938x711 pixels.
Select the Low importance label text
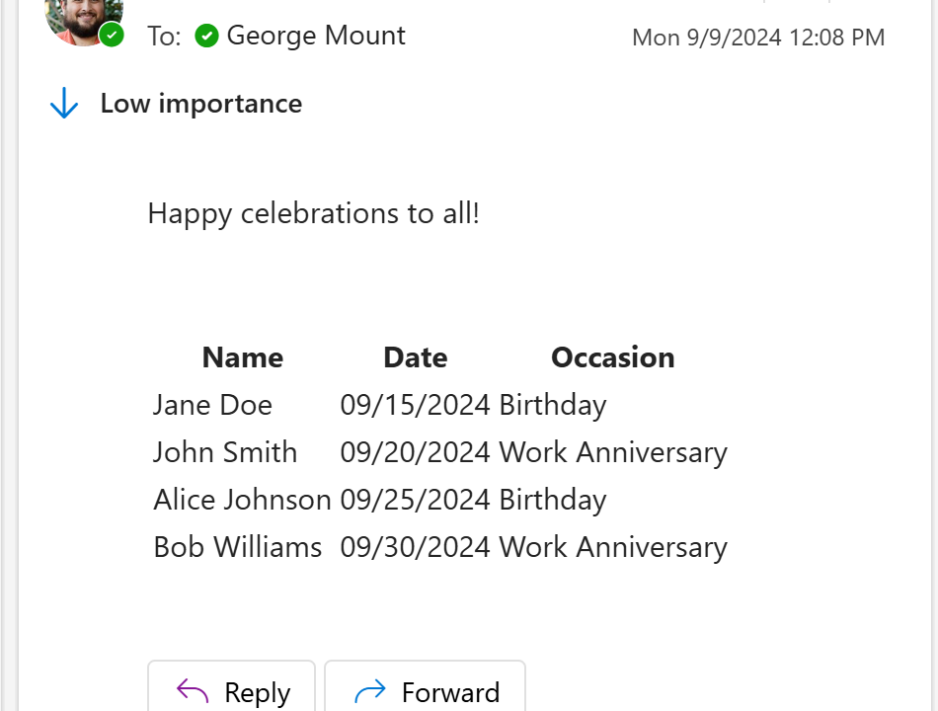pos(201,104)
